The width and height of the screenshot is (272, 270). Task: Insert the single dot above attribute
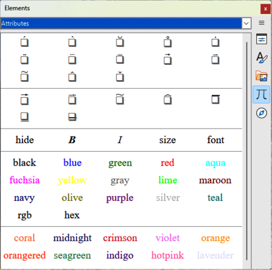click(215, 42)
